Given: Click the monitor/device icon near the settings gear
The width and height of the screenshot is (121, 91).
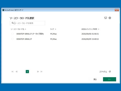Looking at the screenshot, I should point(106,18).
